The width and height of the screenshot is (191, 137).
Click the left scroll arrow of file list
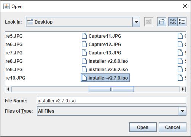click(8, 89)
